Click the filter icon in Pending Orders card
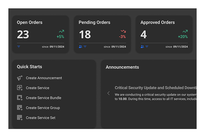Screen dimensions: 206x138 point(85,47)
